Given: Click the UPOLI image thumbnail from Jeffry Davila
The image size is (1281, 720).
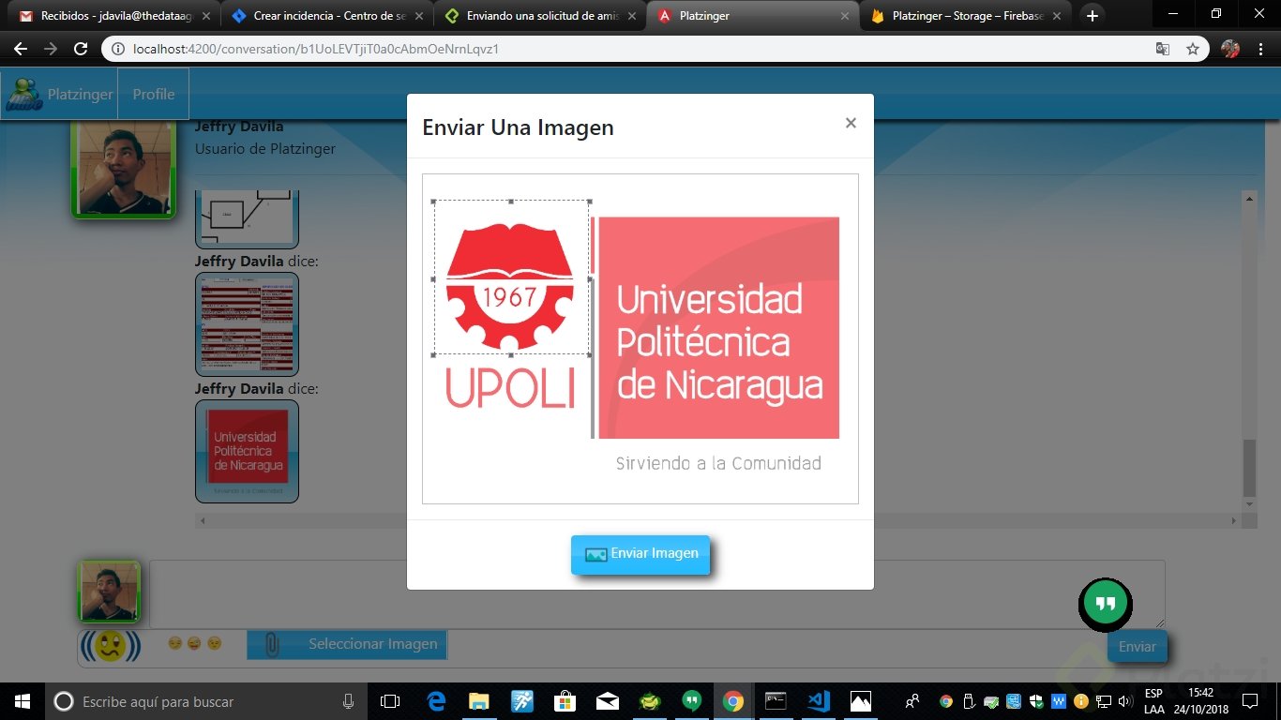Looking at the screenshot, I should [x=247, y=451].
